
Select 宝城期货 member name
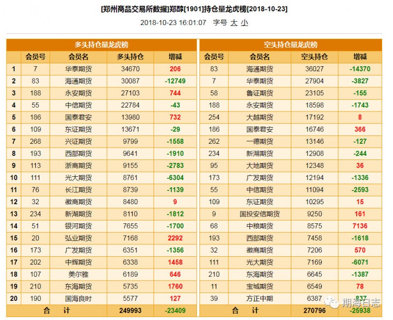tap(259, 287)
